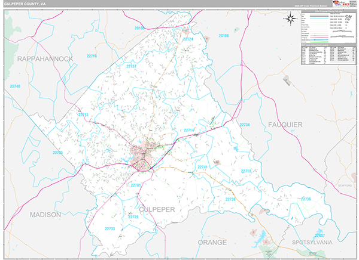The width and height of the screenshot is (359, 260).
Task: Select the ORANGE county label
Action: [212, 243]
